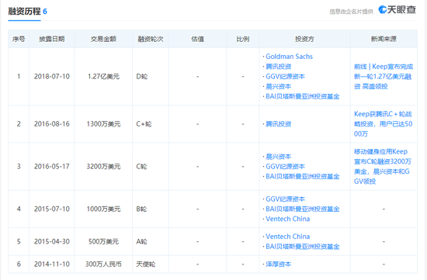Click the 天眼查 logo

click(x=397, y=10)
